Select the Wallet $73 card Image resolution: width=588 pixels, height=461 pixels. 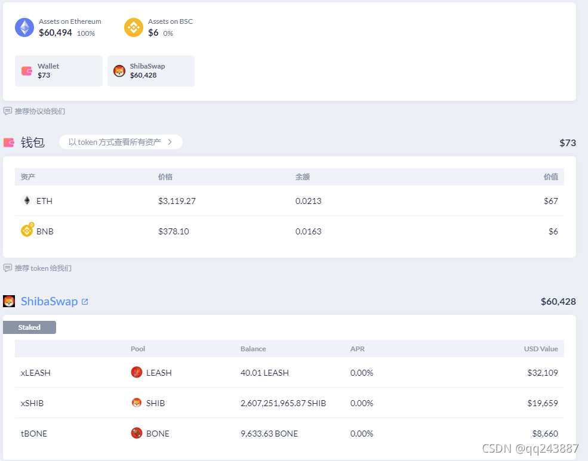[59, 71]
